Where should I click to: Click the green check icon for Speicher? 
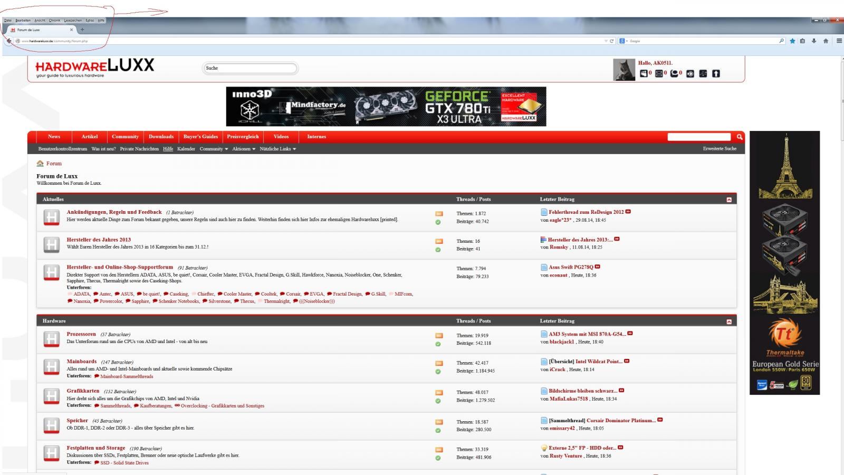point(438,431)
